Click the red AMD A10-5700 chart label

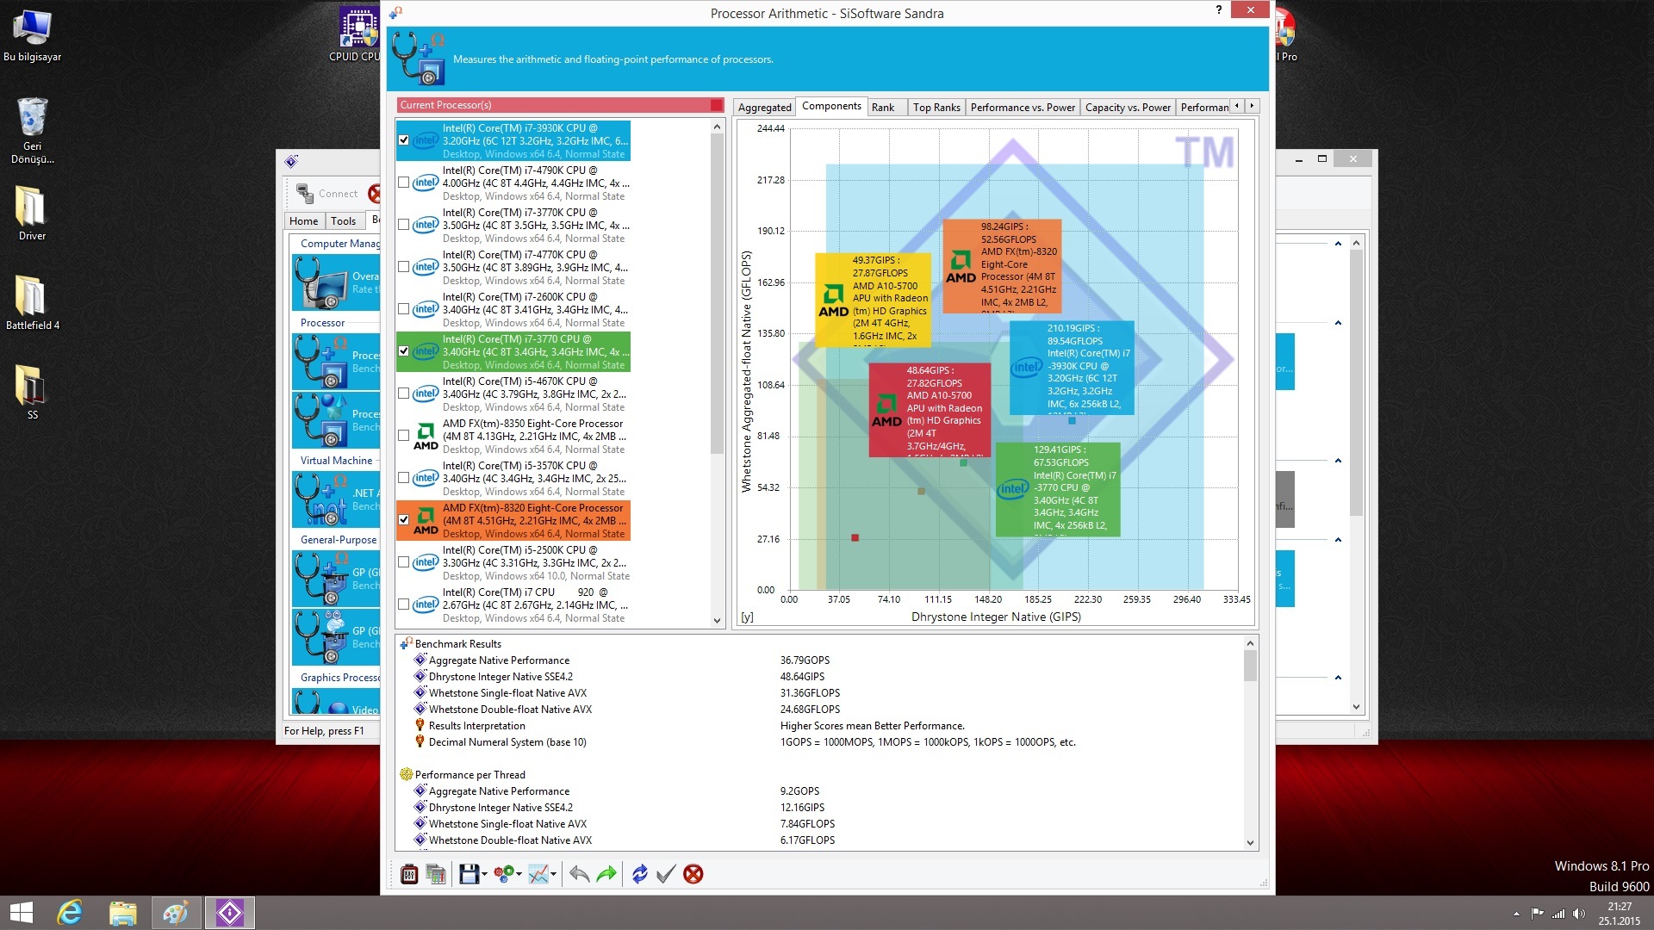click(930, 410)
